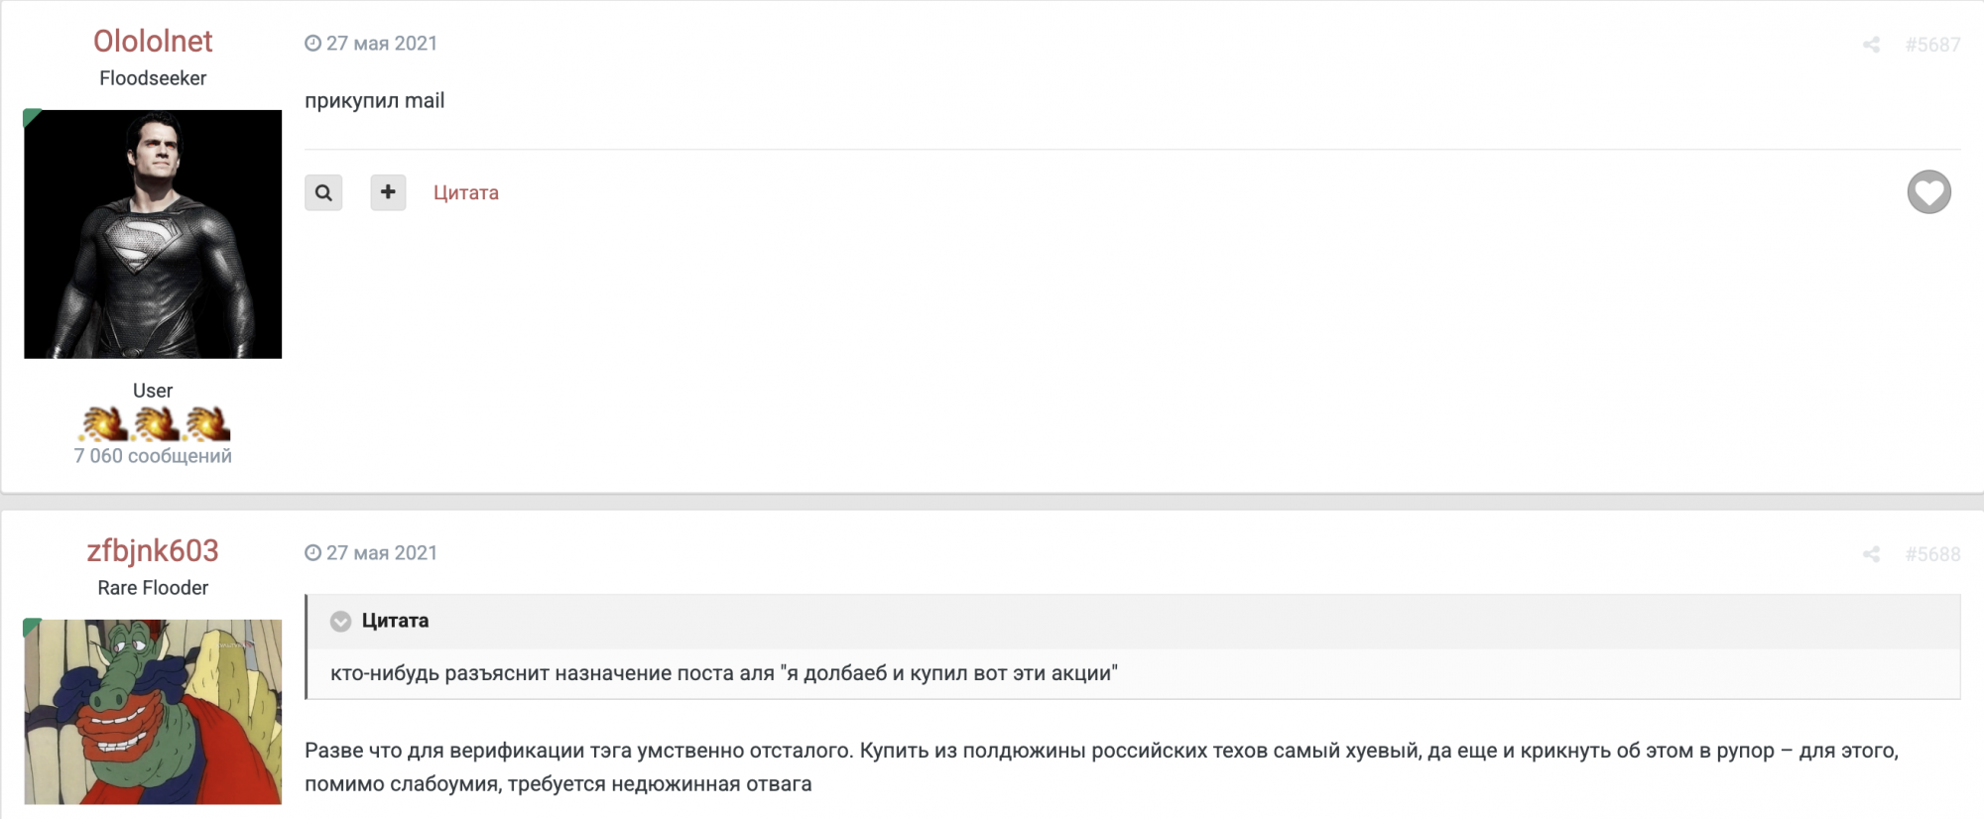
Task: Click the magnifier icon below Olololnet's post
Action: point(323,192)
